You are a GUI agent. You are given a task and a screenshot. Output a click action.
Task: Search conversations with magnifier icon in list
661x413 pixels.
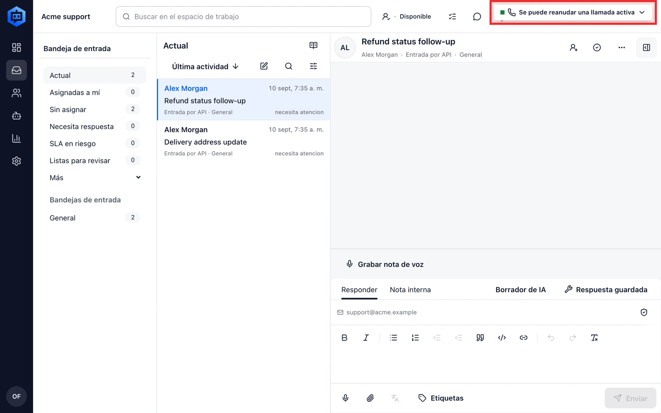pos(289,66)
